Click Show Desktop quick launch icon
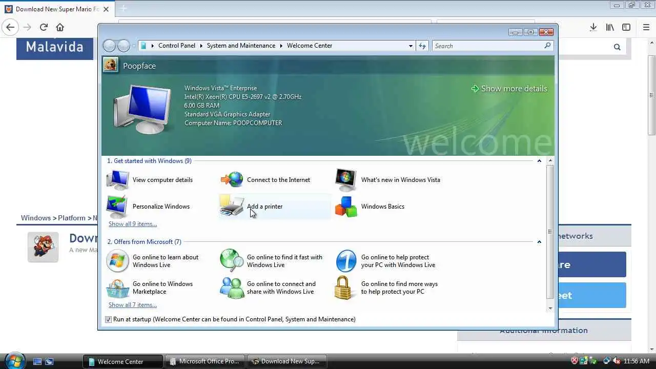The width and height of the screenshot is (656, 369). [37, 361]
